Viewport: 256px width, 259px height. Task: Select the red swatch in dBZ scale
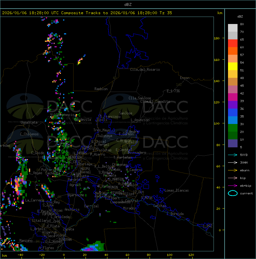[x=233, y=43]
